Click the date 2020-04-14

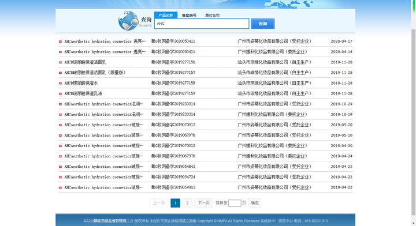pyautogui.click(x=341, y=52)
